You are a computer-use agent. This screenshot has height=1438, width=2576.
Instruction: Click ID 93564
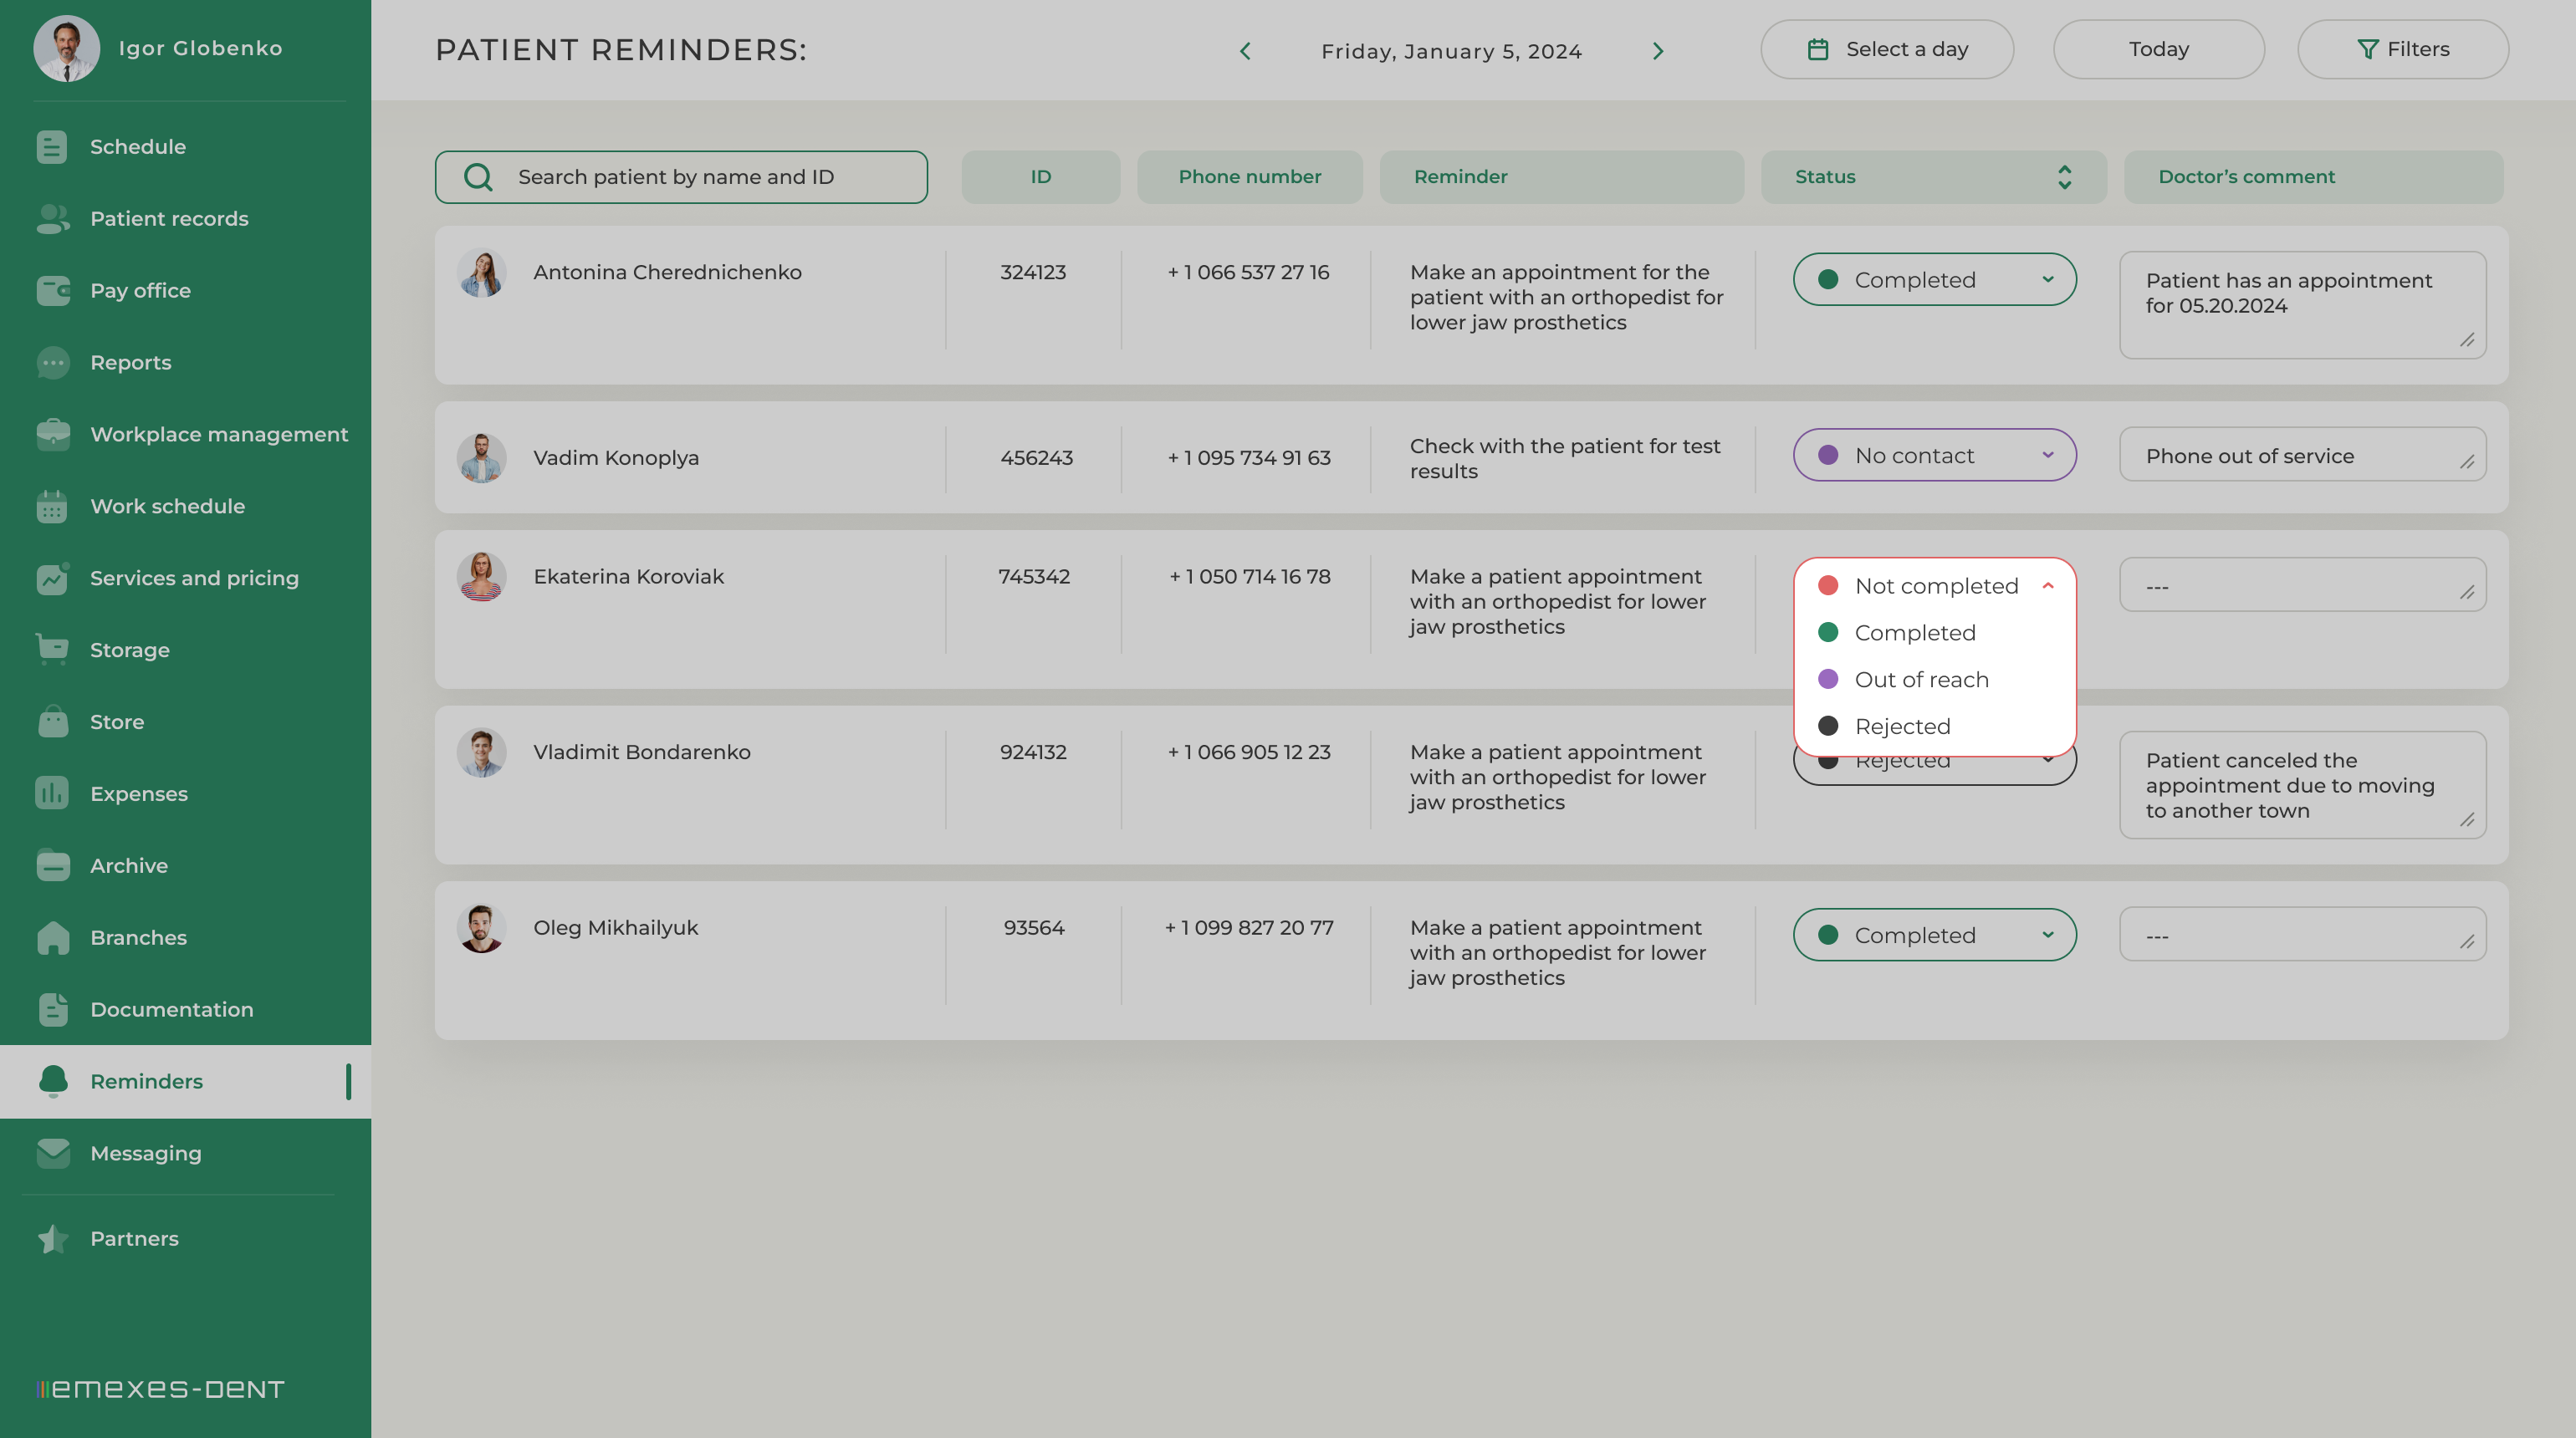[1034, 928]
